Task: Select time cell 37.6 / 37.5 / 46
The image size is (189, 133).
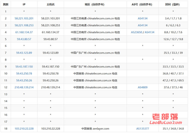Action: click(173, 87)
